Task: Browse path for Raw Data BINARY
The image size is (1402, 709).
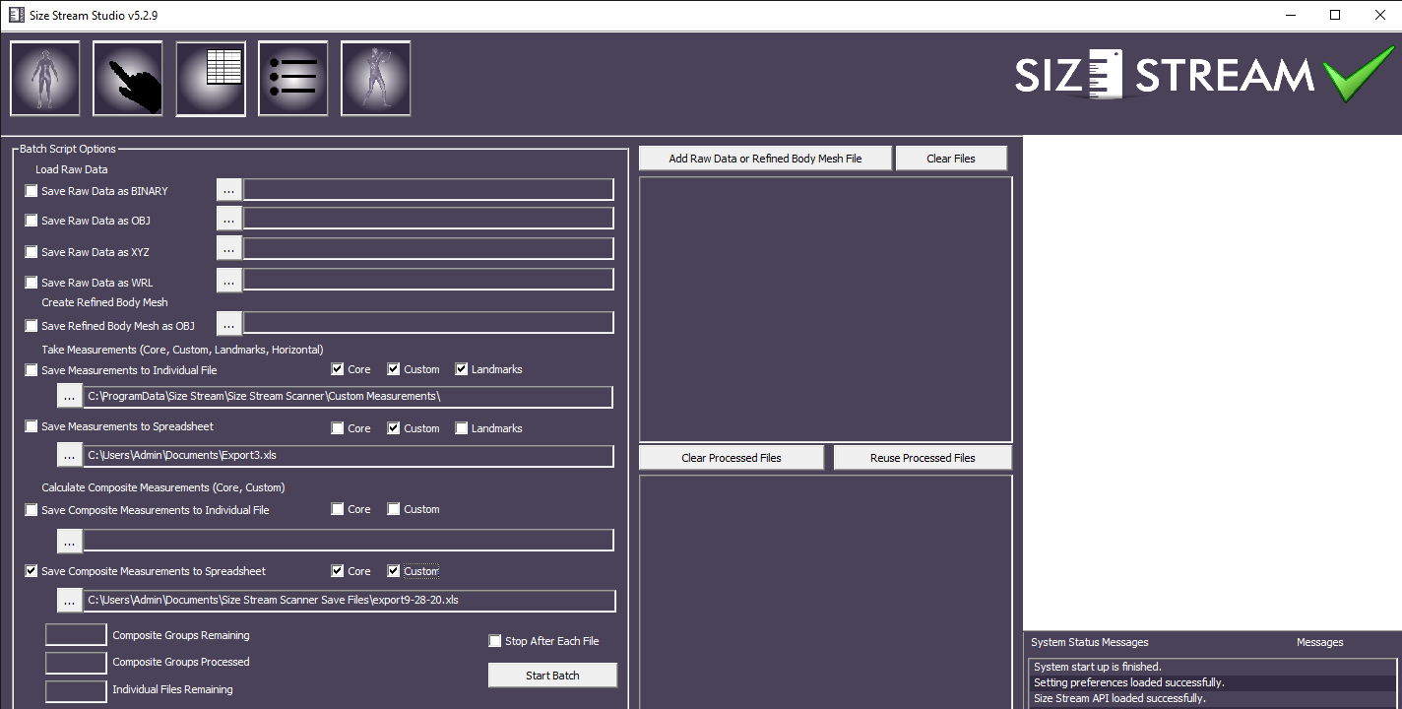Action: click(x=228, y=189)
